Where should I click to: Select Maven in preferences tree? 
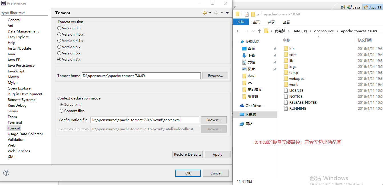coord(13,77)
